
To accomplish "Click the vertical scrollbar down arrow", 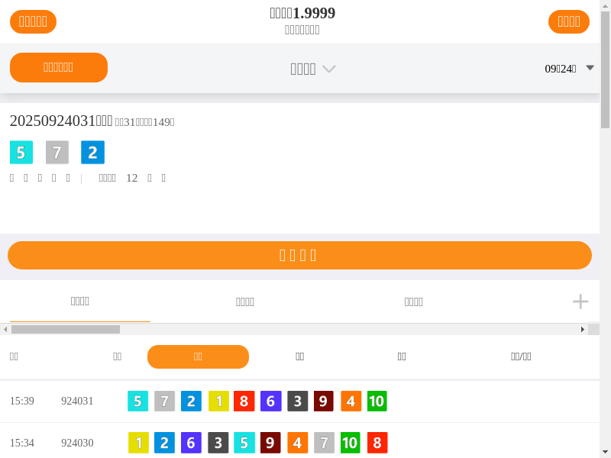I will point(605,451).
